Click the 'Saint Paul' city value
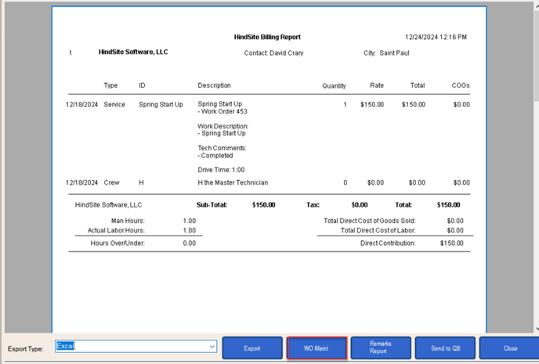 [x=394, y=53]
